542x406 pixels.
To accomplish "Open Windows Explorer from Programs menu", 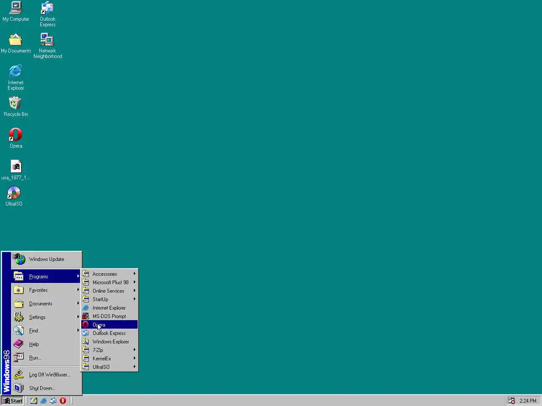I will [109, 342].
